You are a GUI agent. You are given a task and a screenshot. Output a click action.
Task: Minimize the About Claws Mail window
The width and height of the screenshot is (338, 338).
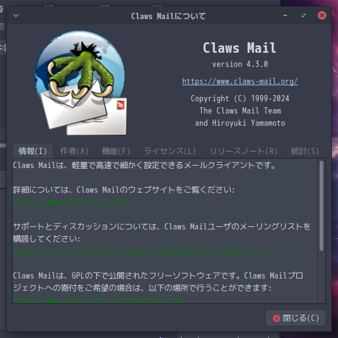pos(285,15)
